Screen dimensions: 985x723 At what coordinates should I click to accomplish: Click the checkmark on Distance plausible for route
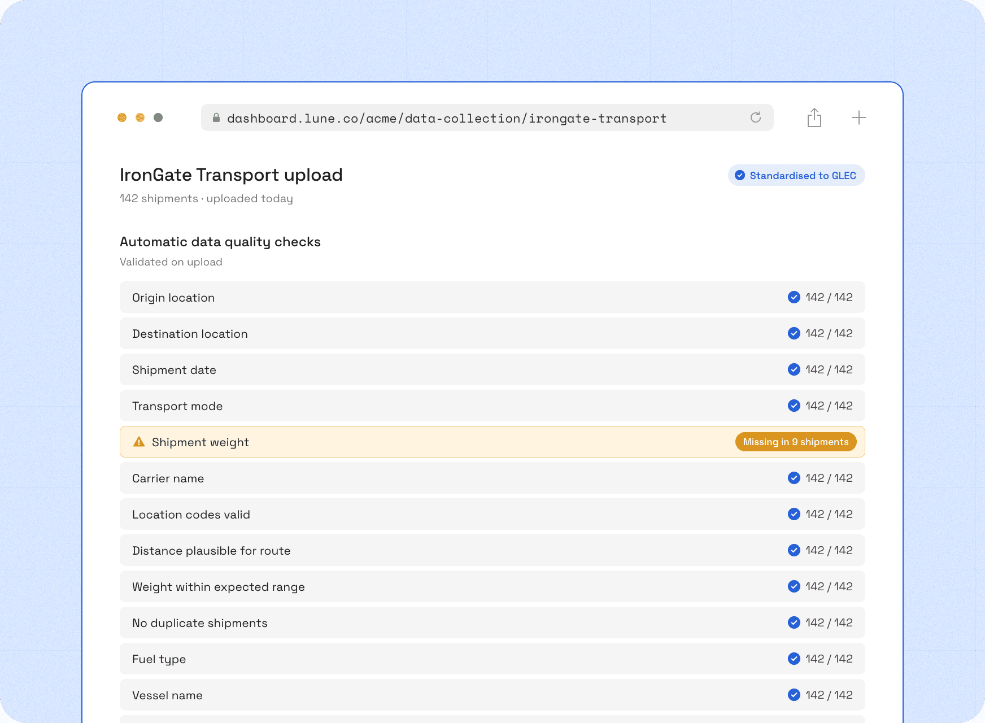pos(794,550)
